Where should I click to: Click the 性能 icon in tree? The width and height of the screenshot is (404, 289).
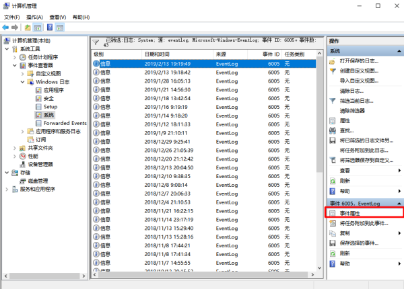(x=24, y=156)
